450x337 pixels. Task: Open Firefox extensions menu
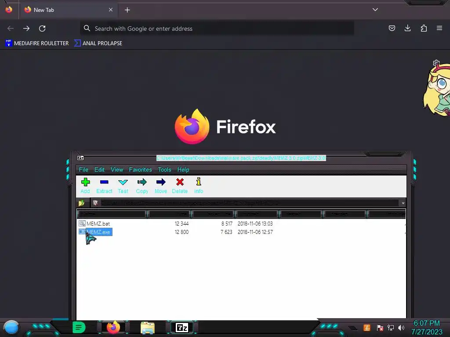(424, 28)
